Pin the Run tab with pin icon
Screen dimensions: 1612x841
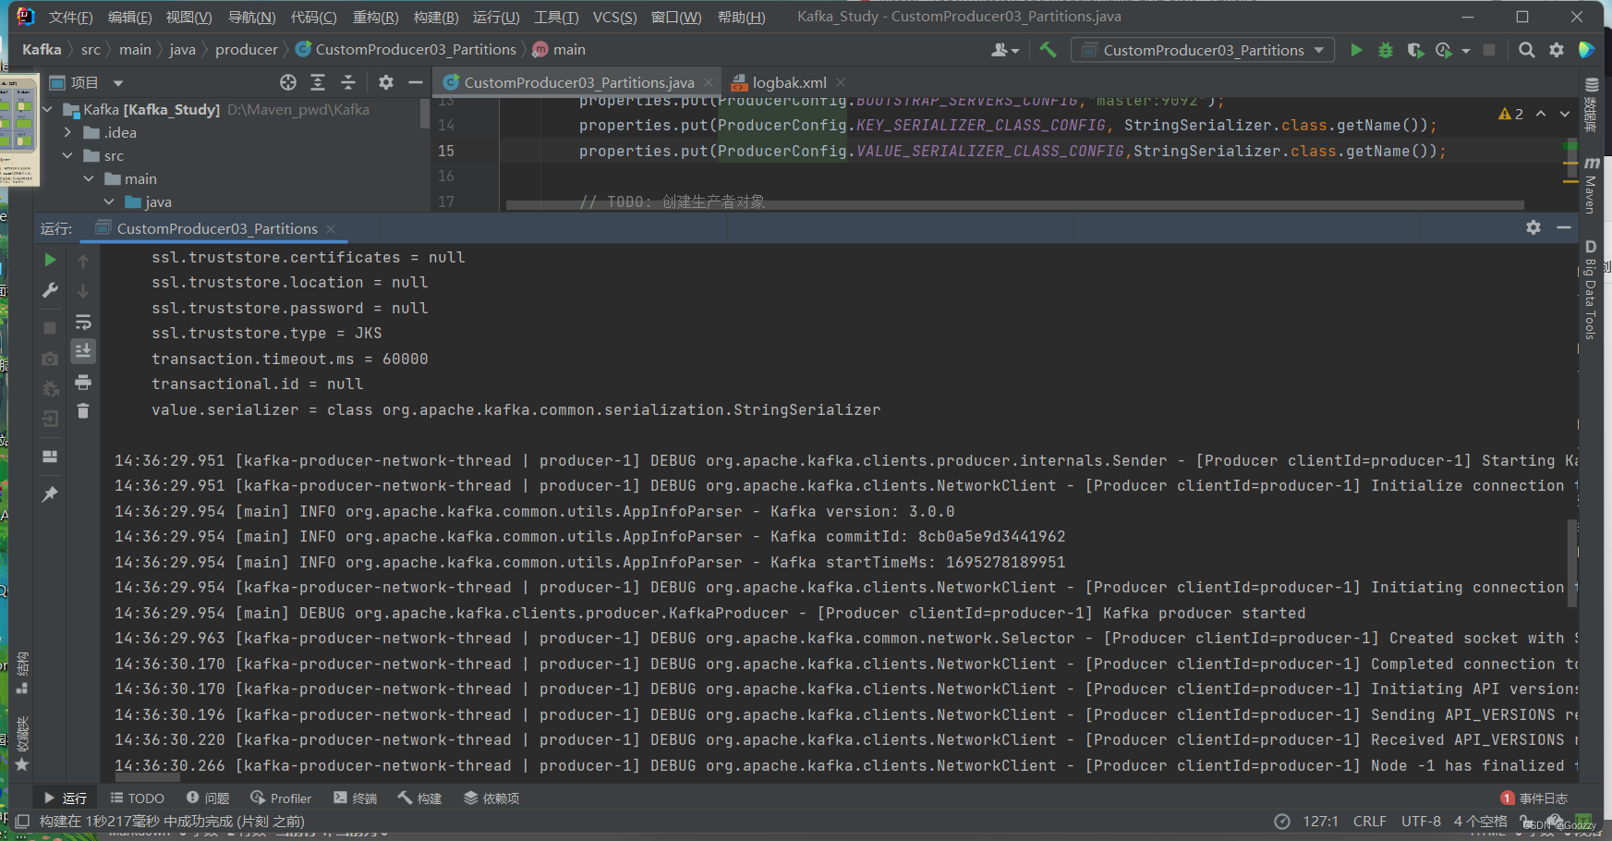50,494
